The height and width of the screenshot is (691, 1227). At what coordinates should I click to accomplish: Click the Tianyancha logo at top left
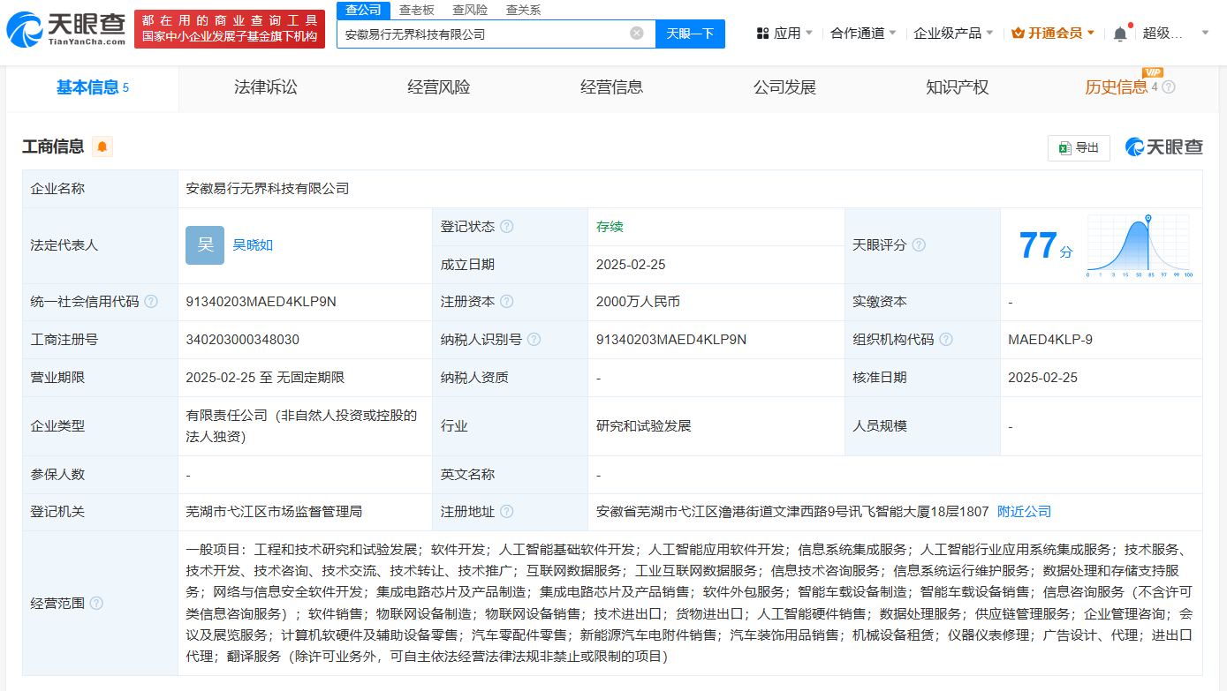pos(65,29)
